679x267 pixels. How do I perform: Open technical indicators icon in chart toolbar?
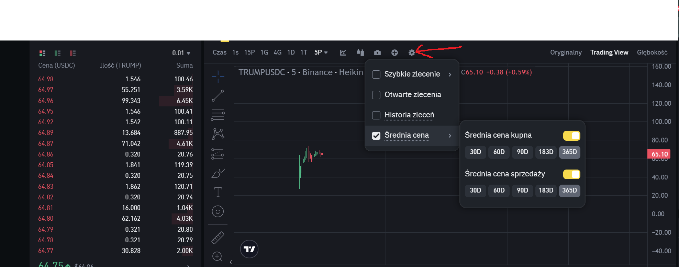[x=343, y=53]
